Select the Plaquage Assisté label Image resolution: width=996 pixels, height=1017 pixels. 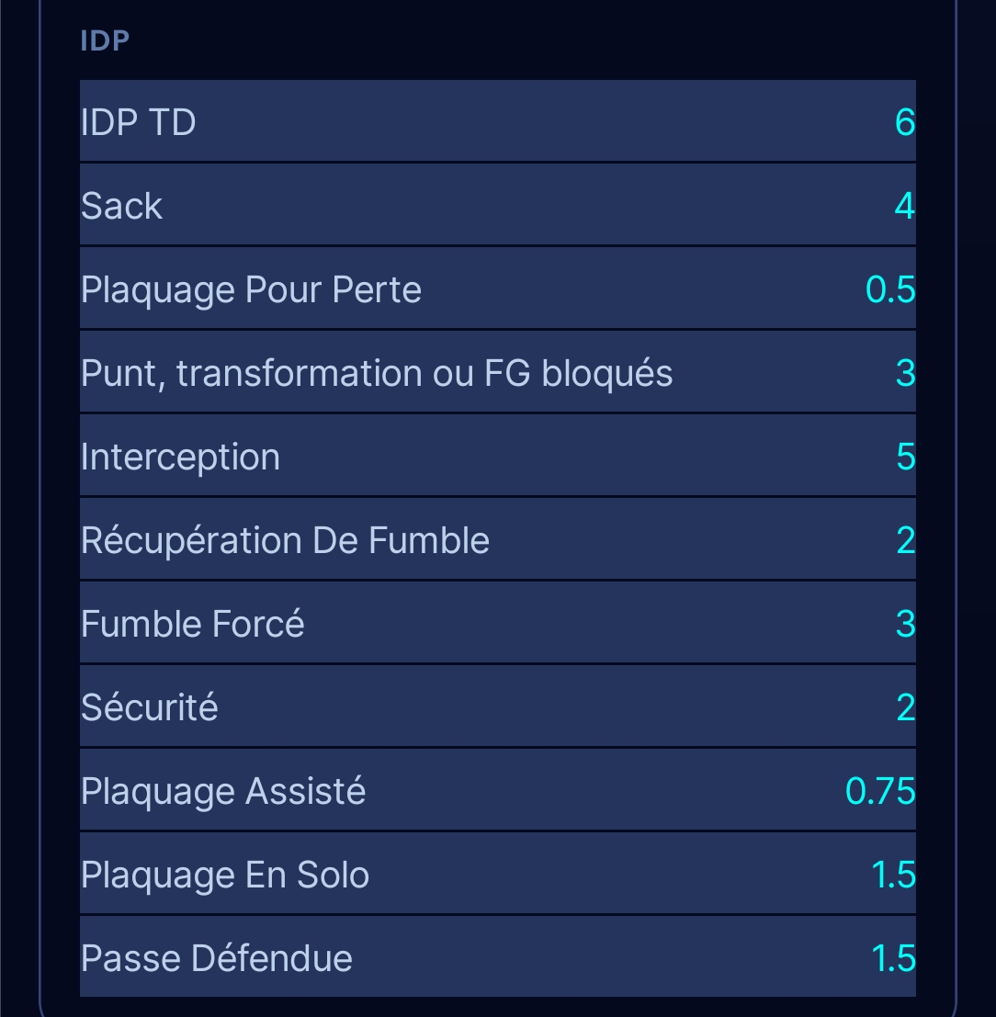(x=223, y=791)
